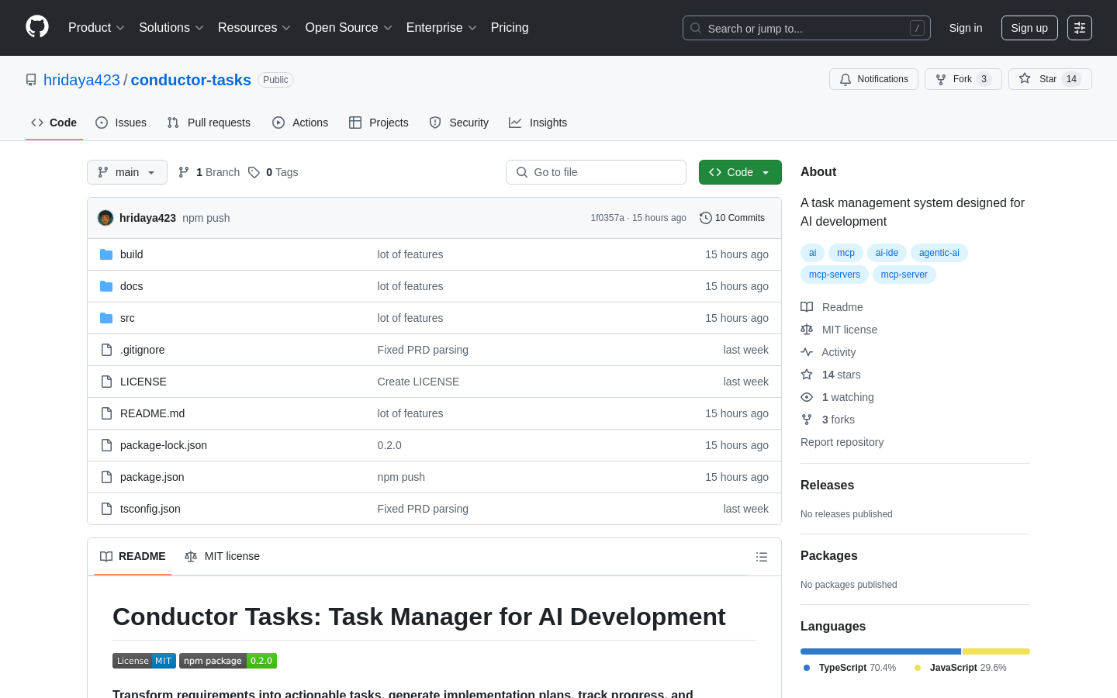View the 1 Branch link
This screenshot has height=698, width=1117.
[209, 172]
